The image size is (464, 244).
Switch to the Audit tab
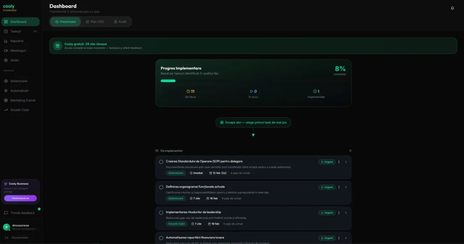120,22
